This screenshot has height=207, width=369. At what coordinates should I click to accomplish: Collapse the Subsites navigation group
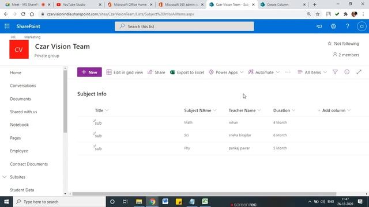coord(5,177)
